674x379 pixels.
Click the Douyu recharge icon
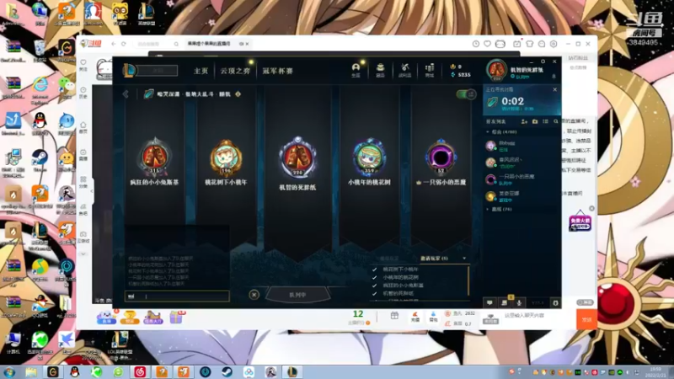click(415, 318)
